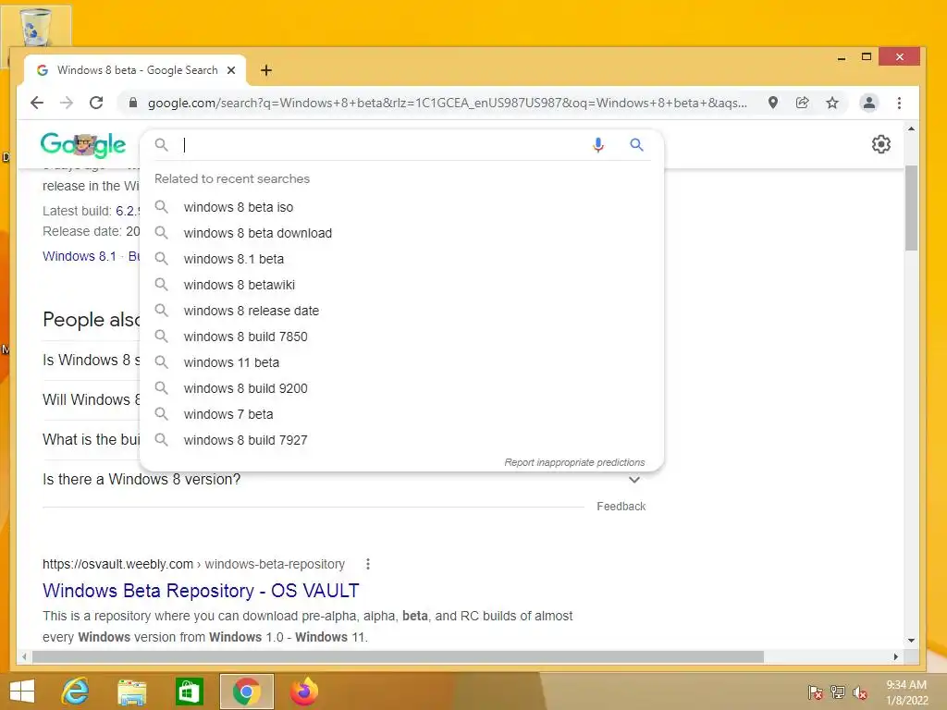Open Action Center flag tray icon
The height and width of the screenshot is (710, 947).
point(815,692)
